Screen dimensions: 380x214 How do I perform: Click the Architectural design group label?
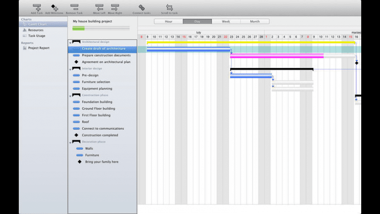[96, 42]
